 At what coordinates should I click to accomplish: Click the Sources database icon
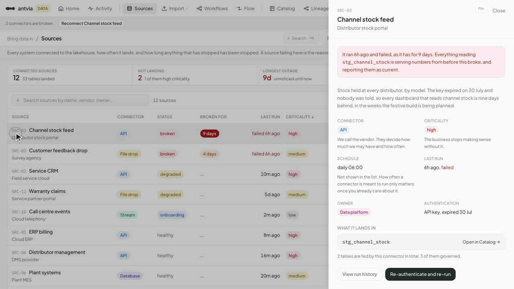point(129,8)
